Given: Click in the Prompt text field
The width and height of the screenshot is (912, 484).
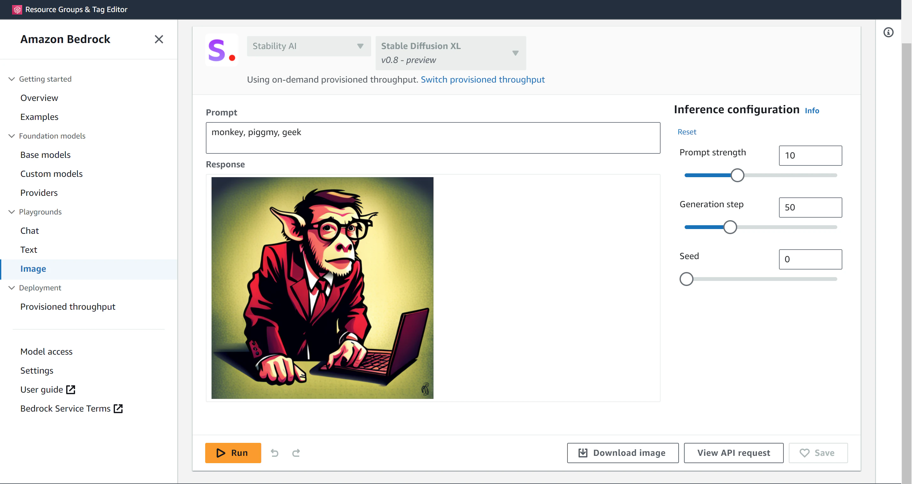Looking at the screenshot, I should (x=433, y=138).
